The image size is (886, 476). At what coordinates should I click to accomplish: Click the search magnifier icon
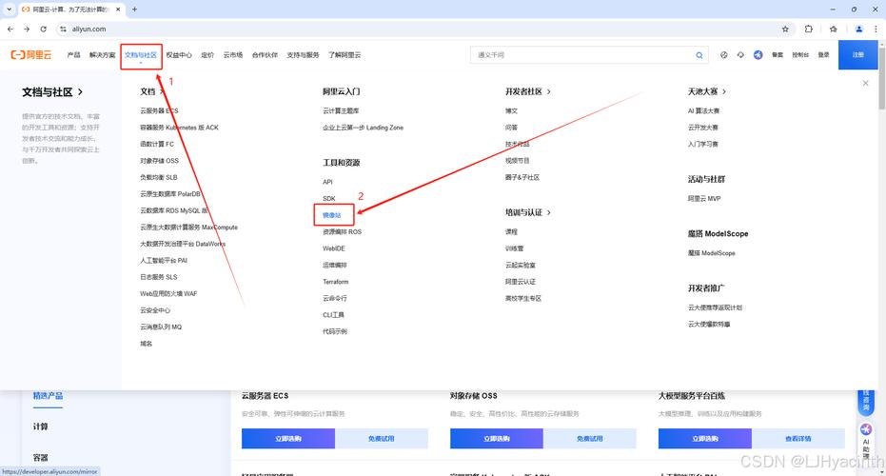[x=699, y=55]
